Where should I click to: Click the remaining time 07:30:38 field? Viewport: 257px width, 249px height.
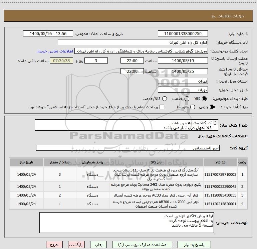61,60
